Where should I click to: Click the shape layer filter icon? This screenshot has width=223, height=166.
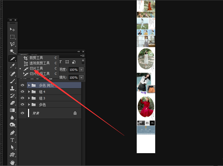tap(67, 62)
